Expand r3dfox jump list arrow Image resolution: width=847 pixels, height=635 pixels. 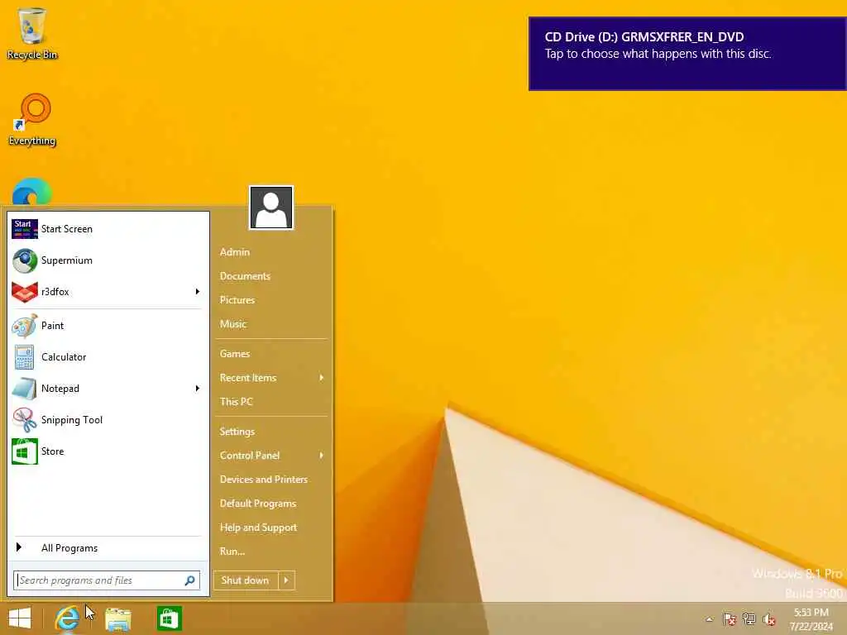click(197, 292)
